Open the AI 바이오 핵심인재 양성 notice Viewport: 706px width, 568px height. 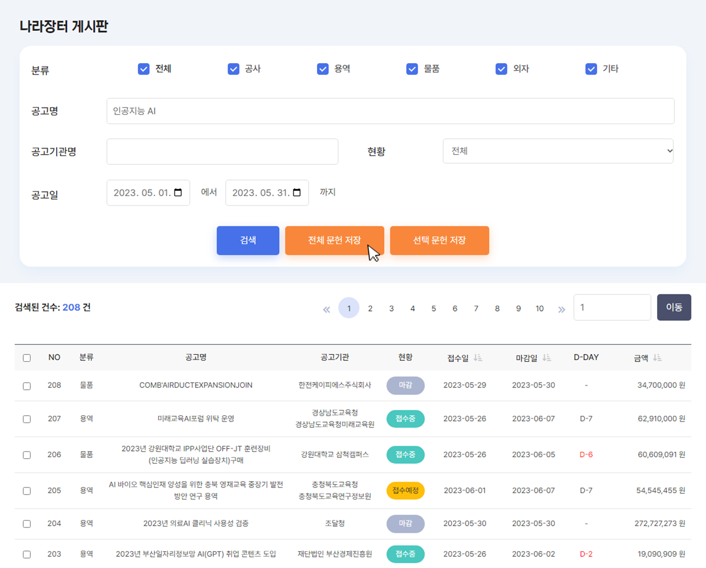coord(196,490)
